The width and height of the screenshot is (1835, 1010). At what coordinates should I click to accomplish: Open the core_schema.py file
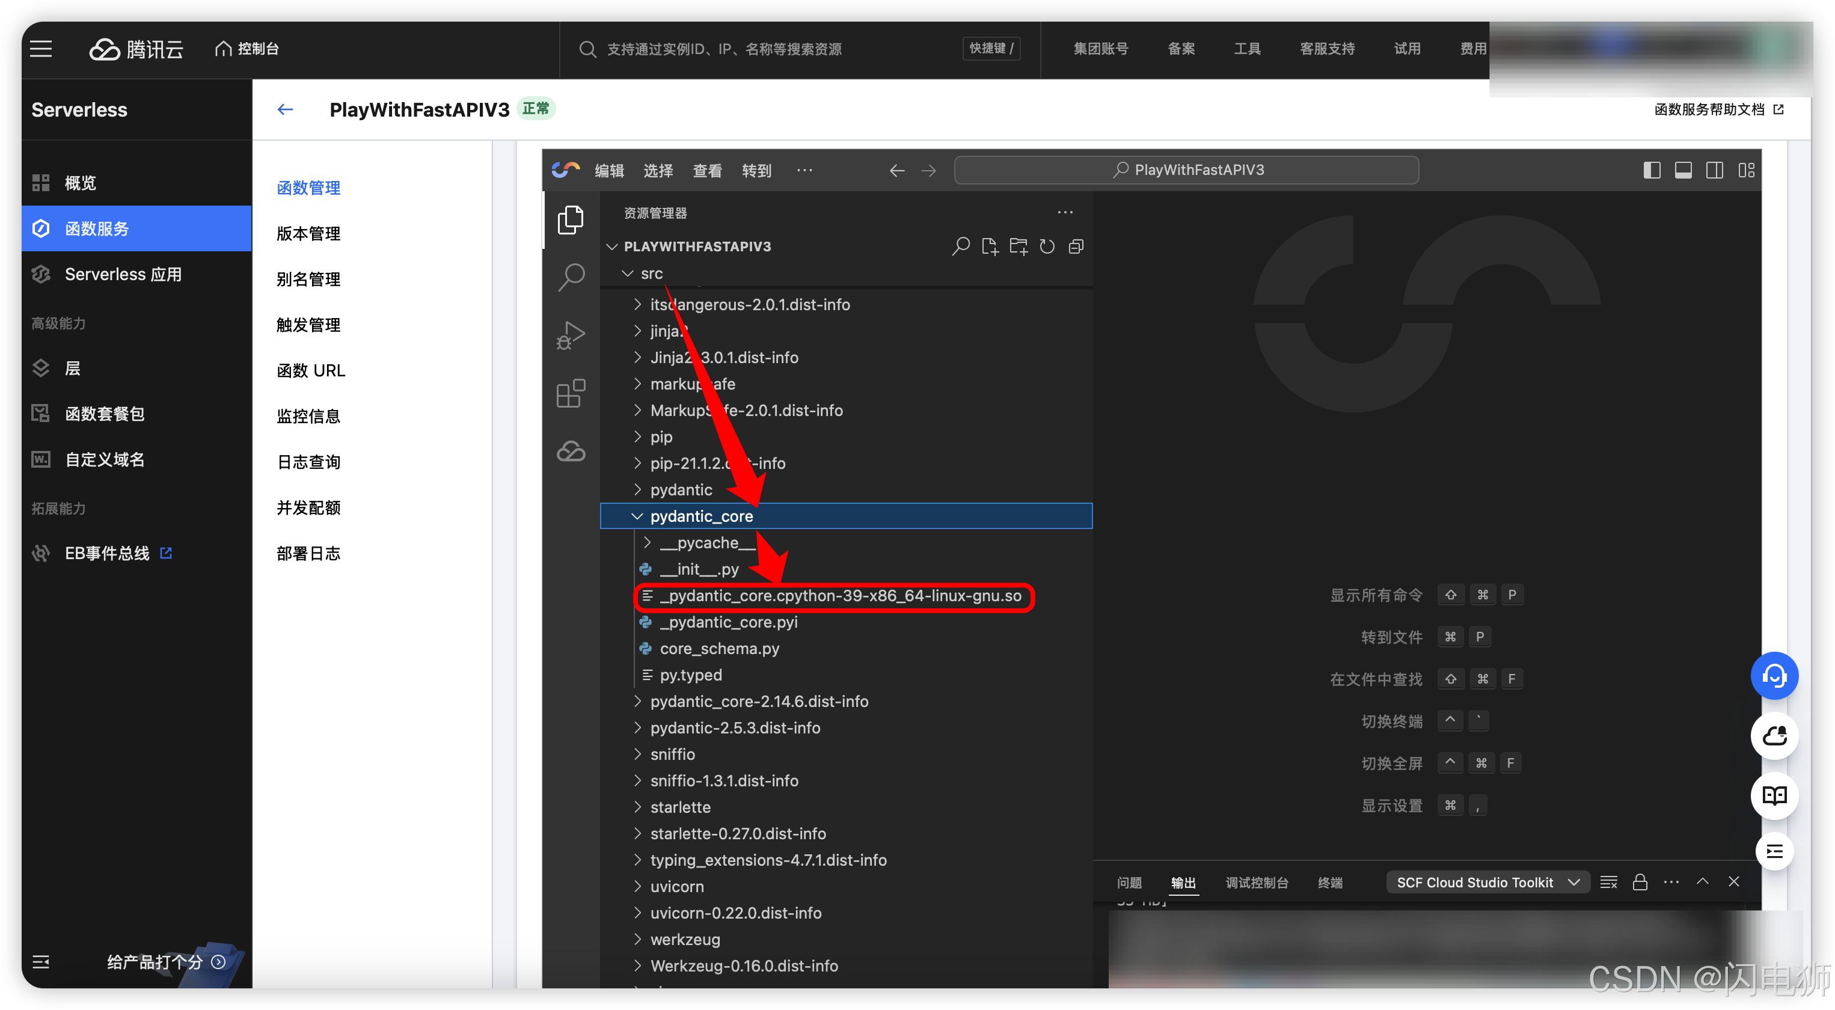720,649
